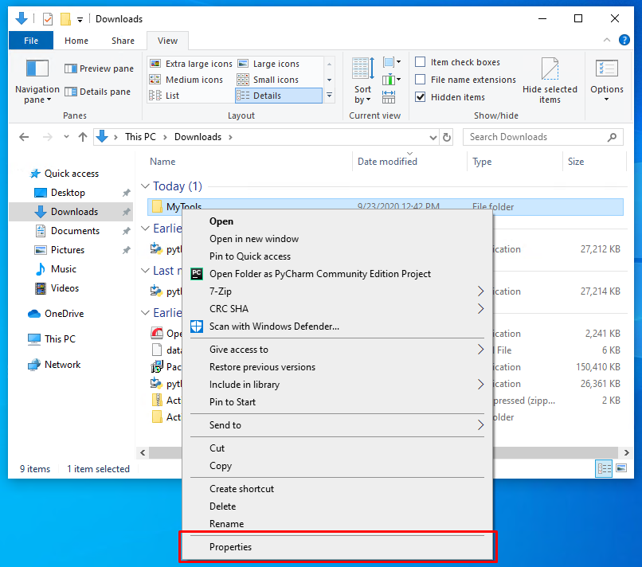Open Group by dropdown
The width and height of the screenshot is (642, 567).
[x=392, y=62]
